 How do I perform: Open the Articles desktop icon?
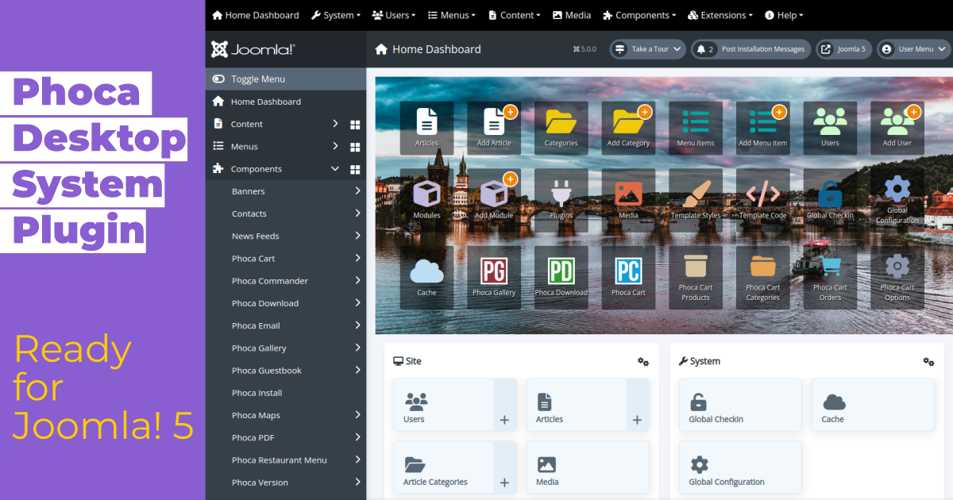click(426, 128)
